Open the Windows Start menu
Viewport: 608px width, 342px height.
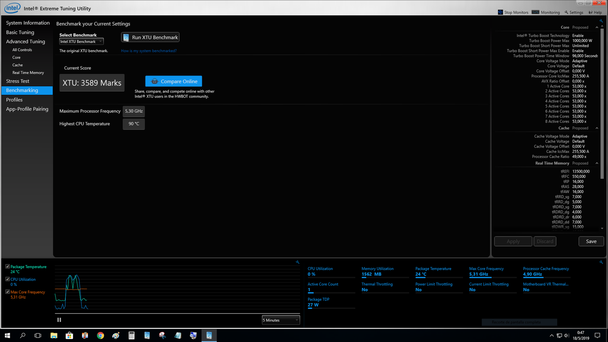(x=7, y=335)
